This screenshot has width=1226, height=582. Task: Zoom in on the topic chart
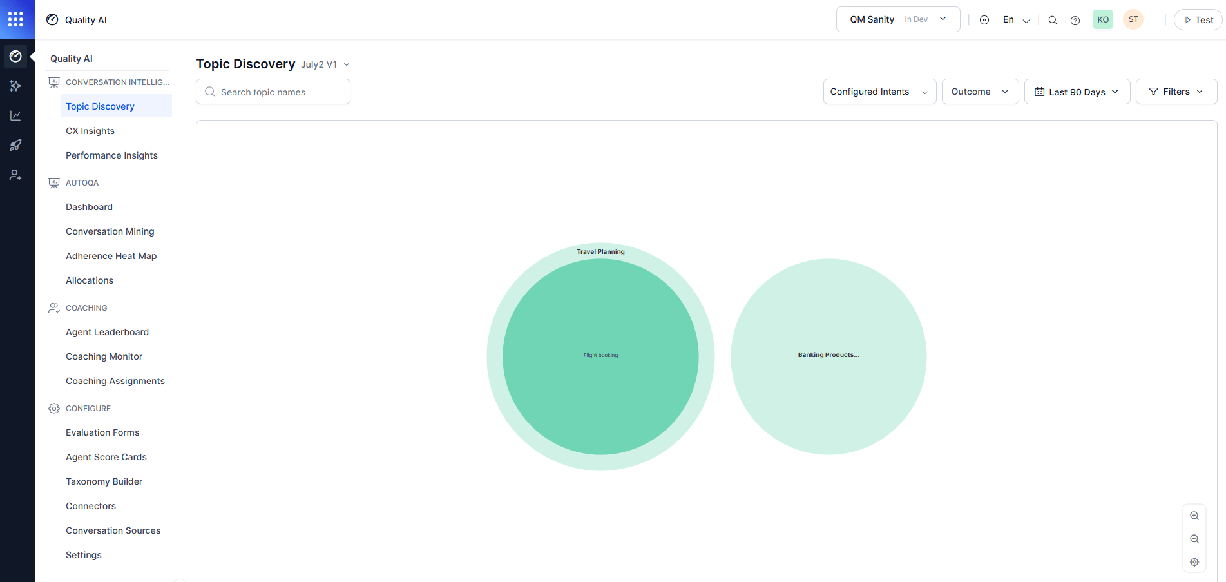coord(1194,516)
